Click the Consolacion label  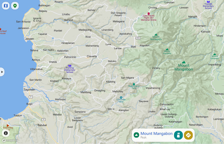[x=167, y=104]
